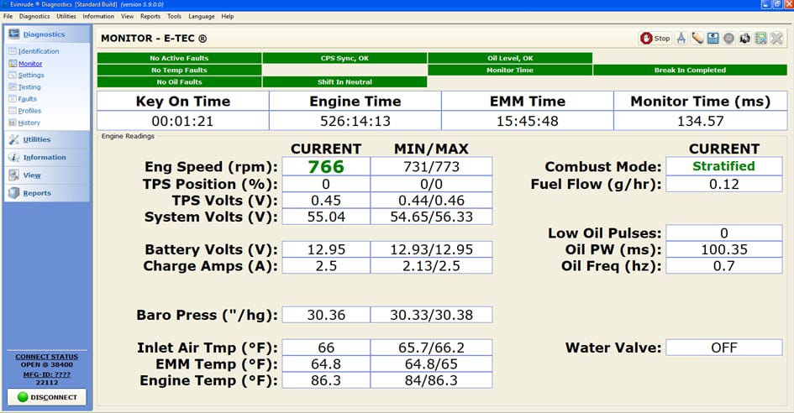Open the Diagnostics menu in the menu bar
The width and height of the screenshot is (794, 413).
point(34,16)
